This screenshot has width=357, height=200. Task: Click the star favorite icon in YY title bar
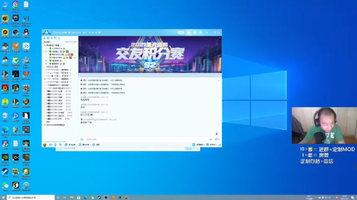pyautogui.click(x=89, y=33)
